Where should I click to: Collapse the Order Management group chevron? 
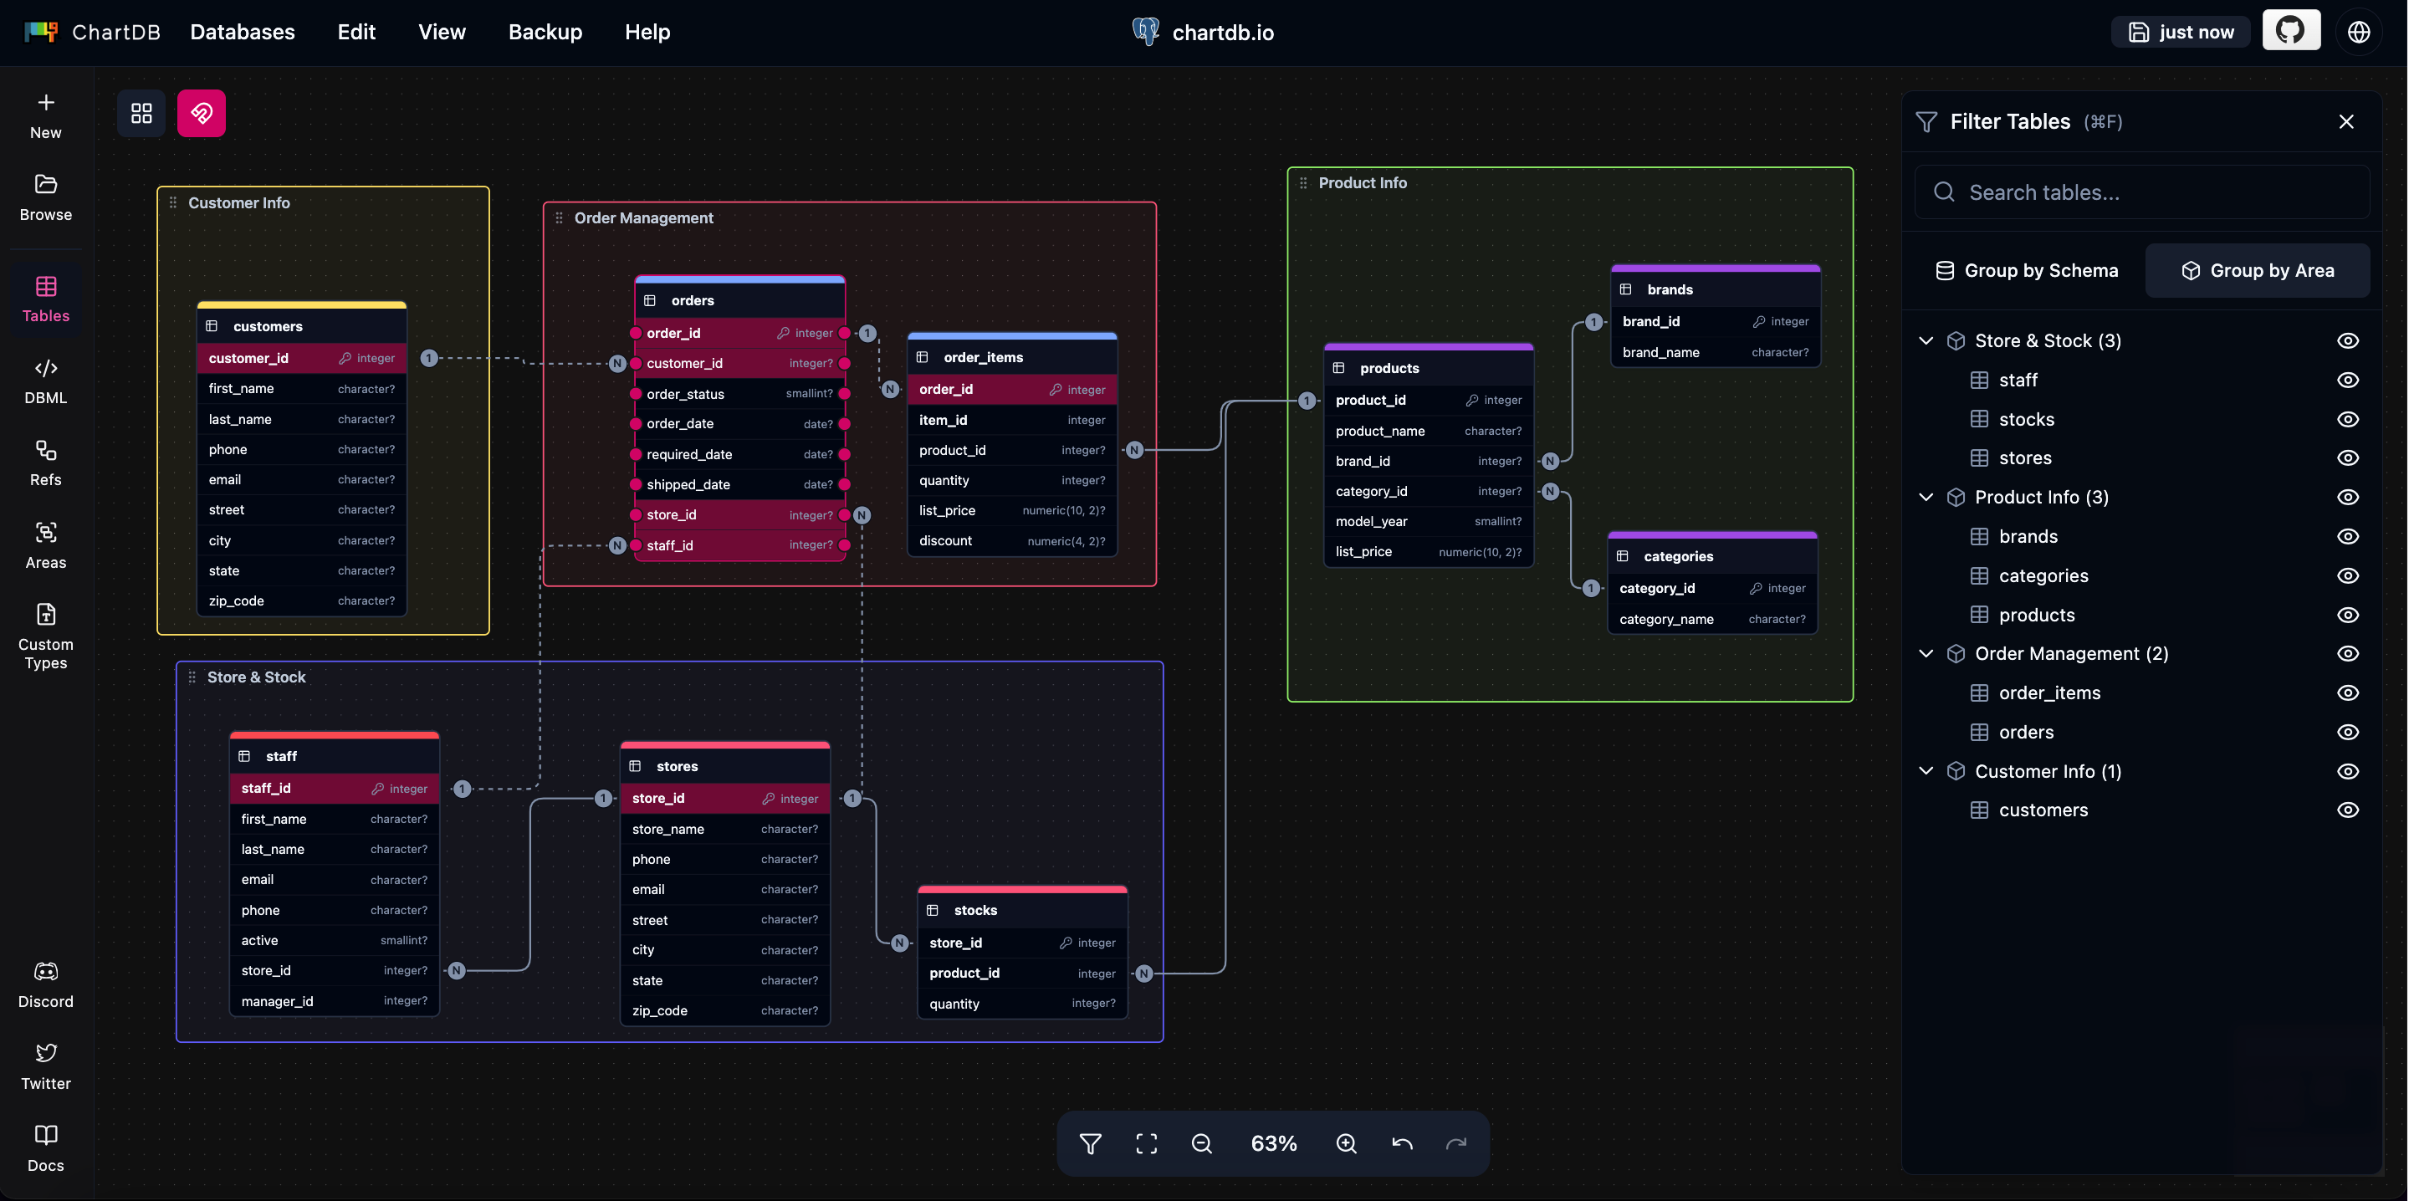pos(1926,654)
